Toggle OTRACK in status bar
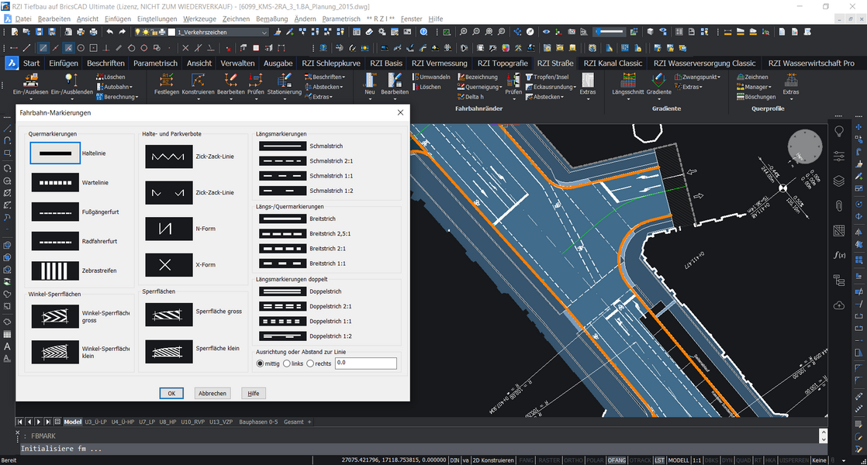The height and width of the screenshot is (465, 867). click(641, 460)
